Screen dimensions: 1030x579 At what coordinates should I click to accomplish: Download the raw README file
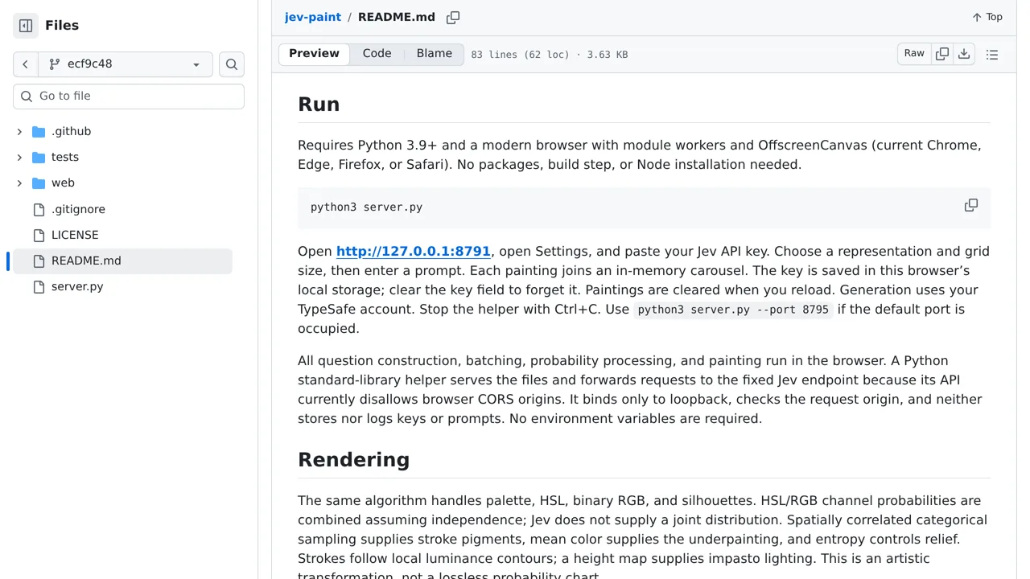(964, 54)
